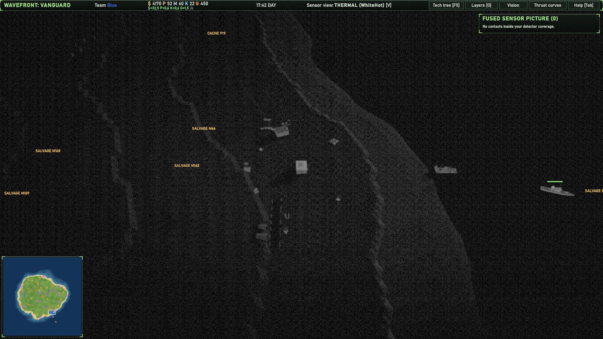Select the patrol ship with green health bar
This screenshot has width=603, height=339.
point(557,191)
